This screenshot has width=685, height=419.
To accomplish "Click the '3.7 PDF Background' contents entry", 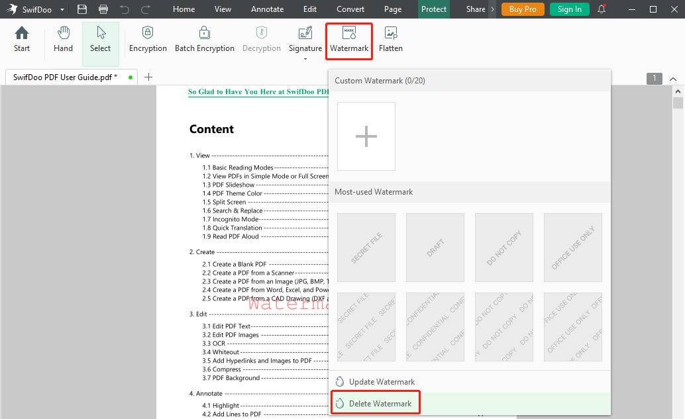I will pos(231,378).
